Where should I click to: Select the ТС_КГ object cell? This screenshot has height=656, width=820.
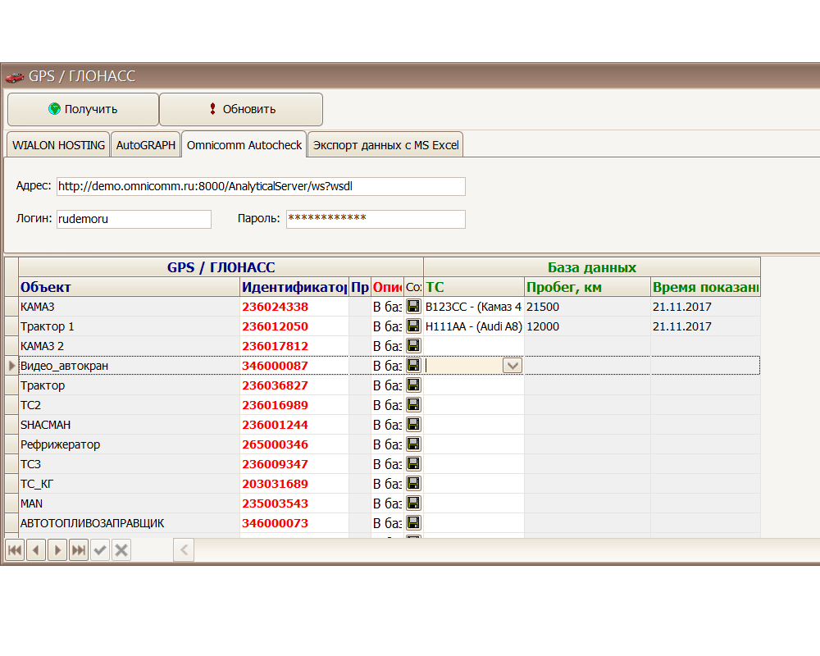pos(129,484)
